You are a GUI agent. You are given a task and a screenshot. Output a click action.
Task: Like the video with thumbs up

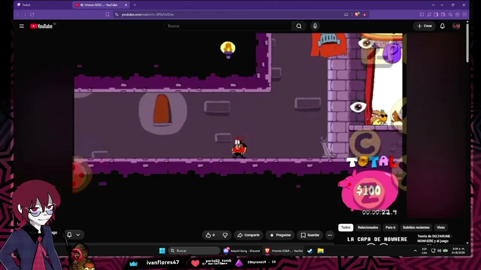tap(210, 235)
